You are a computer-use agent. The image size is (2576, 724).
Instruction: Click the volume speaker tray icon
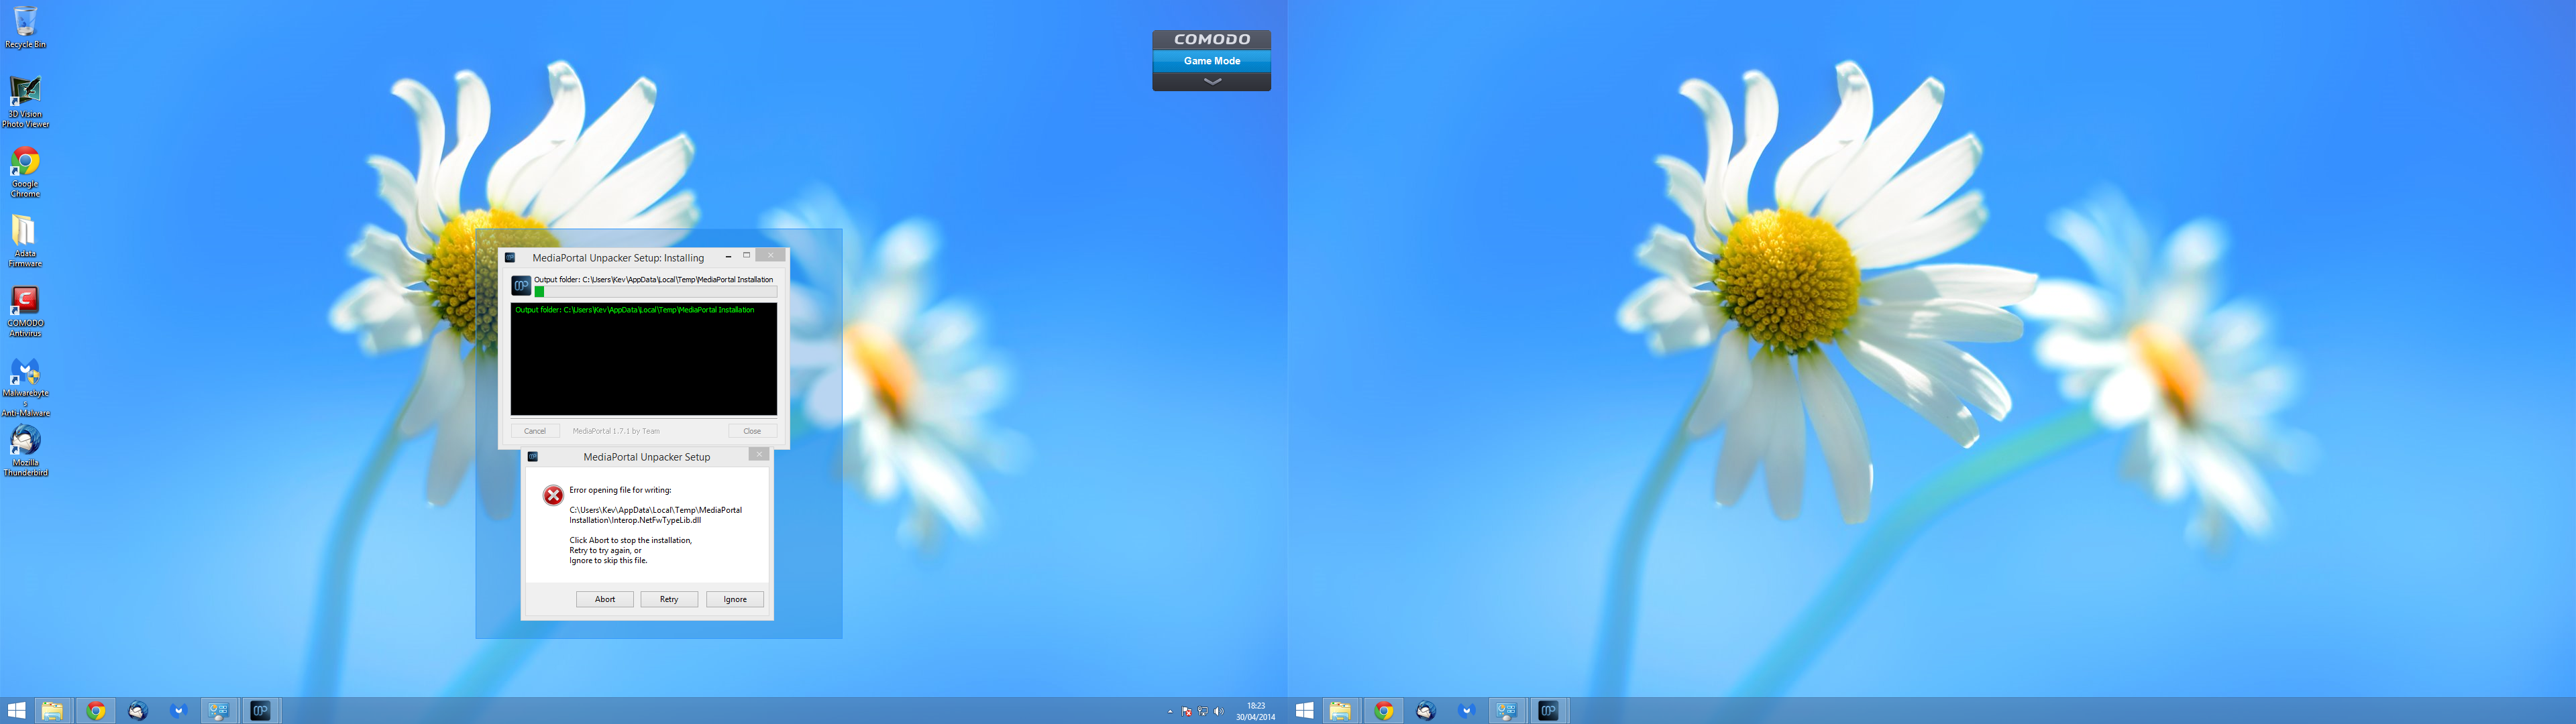point(1218,712)
